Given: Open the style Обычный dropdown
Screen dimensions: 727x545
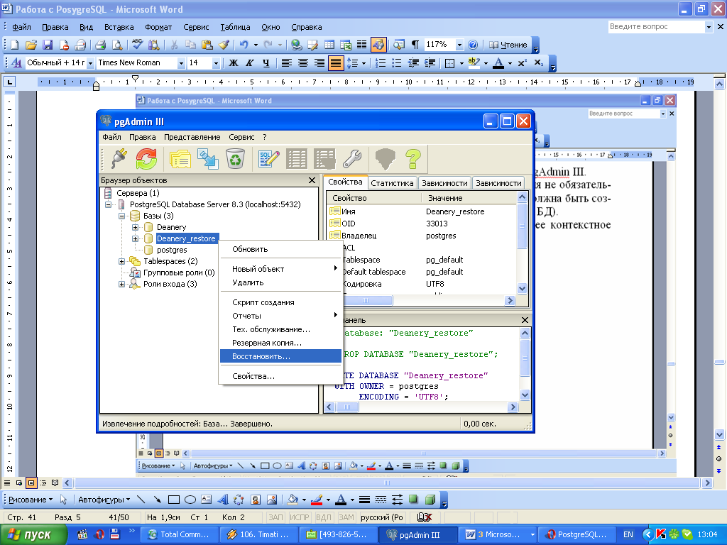Looking at the screenshot, I should (90, 63).
